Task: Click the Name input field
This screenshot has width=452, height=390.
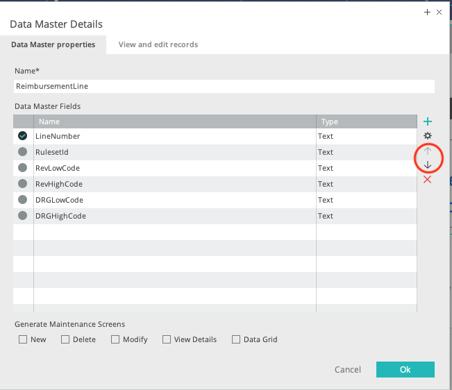Action: click(224, 86)
